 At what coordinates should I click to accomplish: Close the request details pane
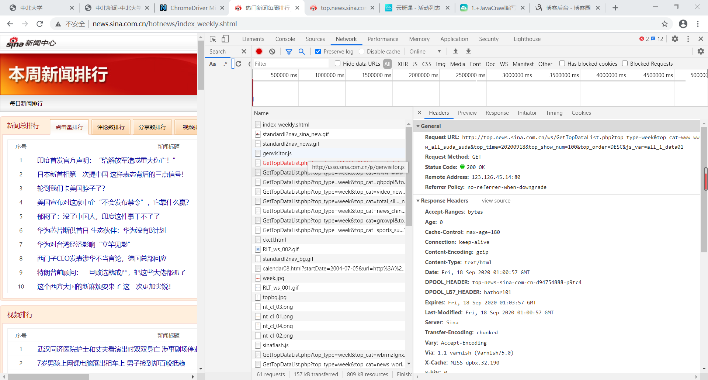tap(420, 113)
